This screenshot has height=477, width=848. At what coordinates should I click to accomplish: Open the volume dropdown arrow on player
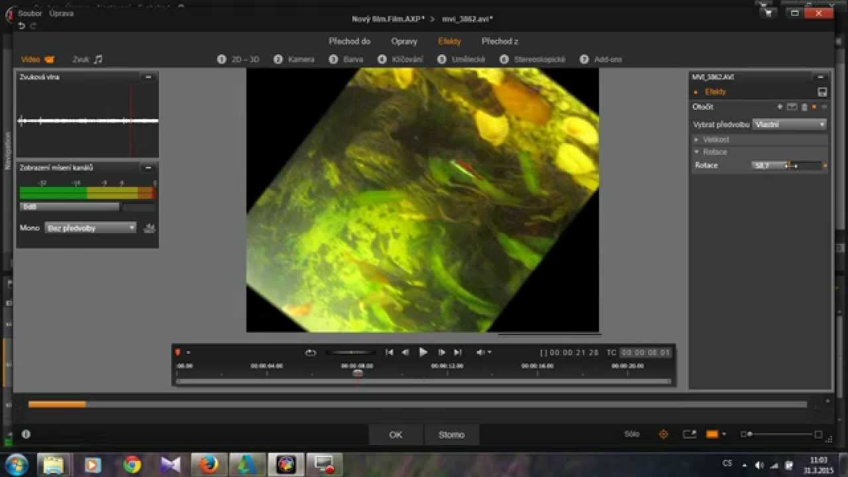click(490, 352)
